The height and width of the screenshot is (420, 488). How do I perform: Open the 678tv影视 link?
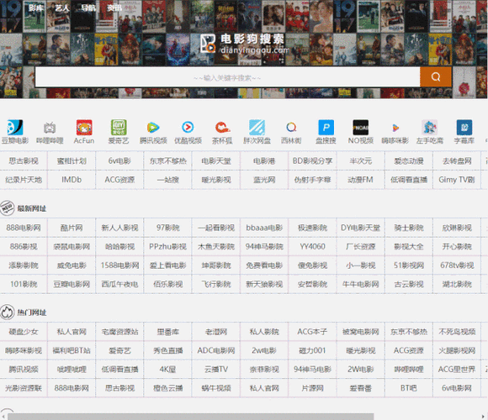(x=457, y=265)
